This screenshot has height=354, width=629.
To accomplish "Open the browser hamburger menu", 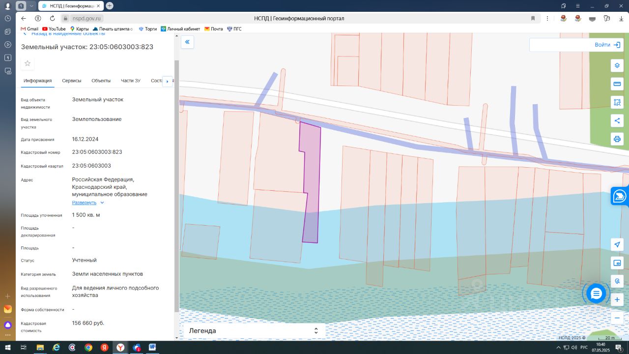I will point(578,6).
